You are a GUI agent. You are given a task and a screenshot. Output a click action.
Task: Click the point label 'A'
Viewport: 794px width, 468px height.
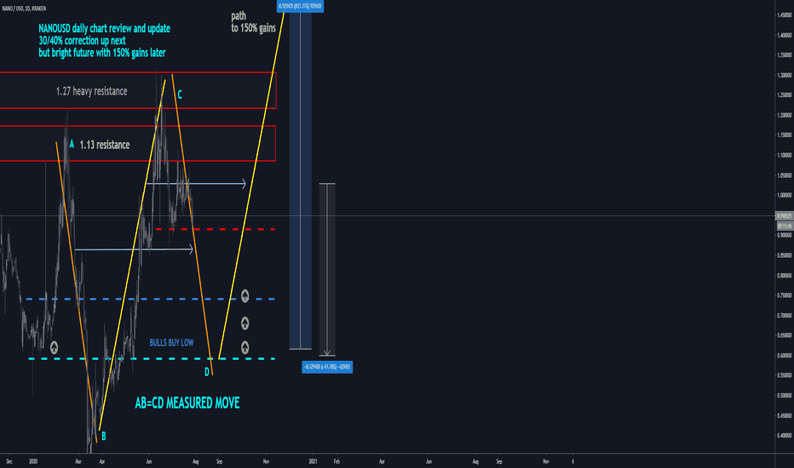(72, 144)
